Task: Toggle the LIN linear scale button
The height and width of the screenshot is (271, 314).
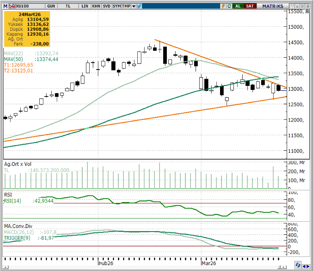Action: [85, 6]
